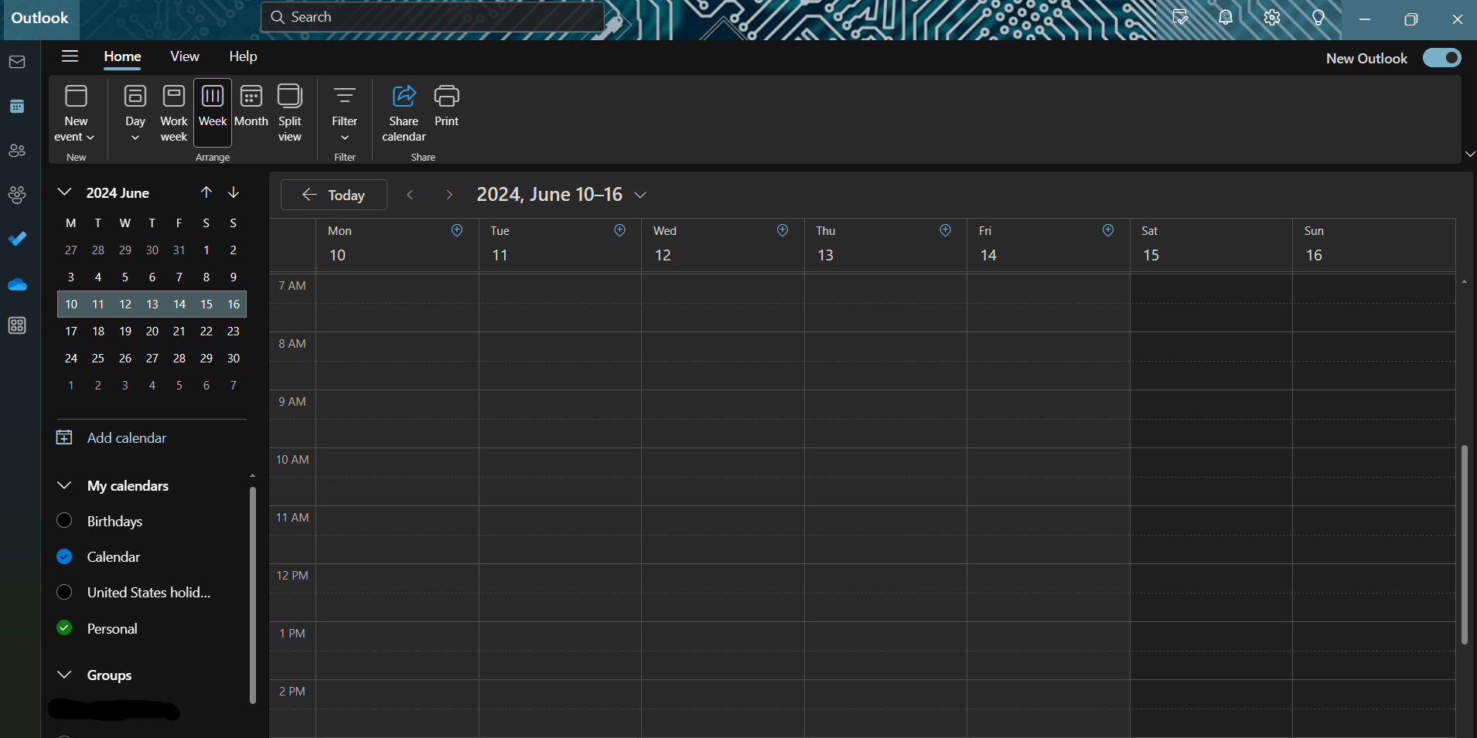Open Settings gear

[1272, 18]
